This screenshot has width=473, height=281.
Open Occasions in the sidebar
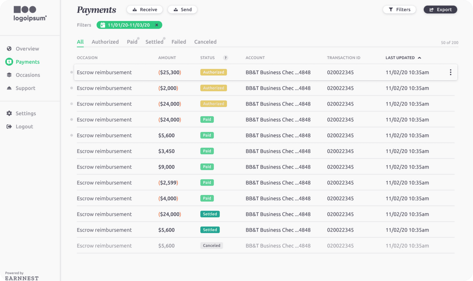point(28,75)
